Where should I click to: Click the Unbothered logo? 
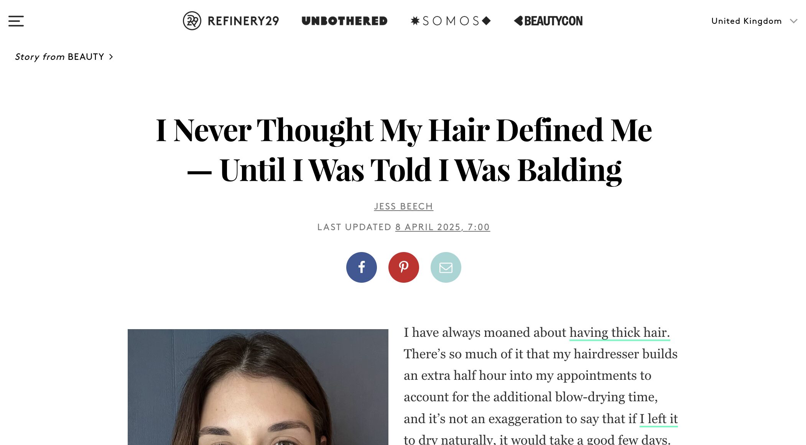tap(344, 21)
